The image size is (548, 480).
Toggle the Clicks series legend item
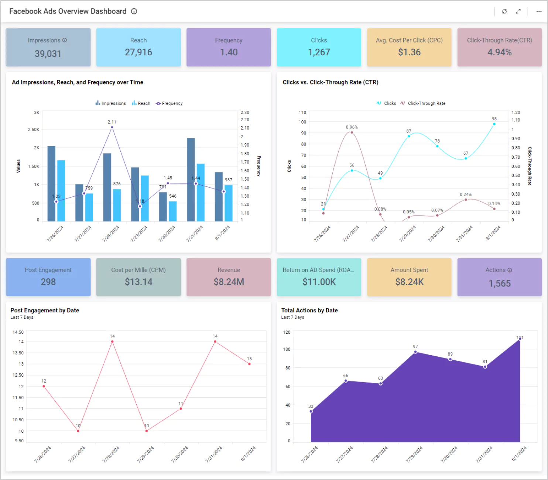click(x=386, y=103)
